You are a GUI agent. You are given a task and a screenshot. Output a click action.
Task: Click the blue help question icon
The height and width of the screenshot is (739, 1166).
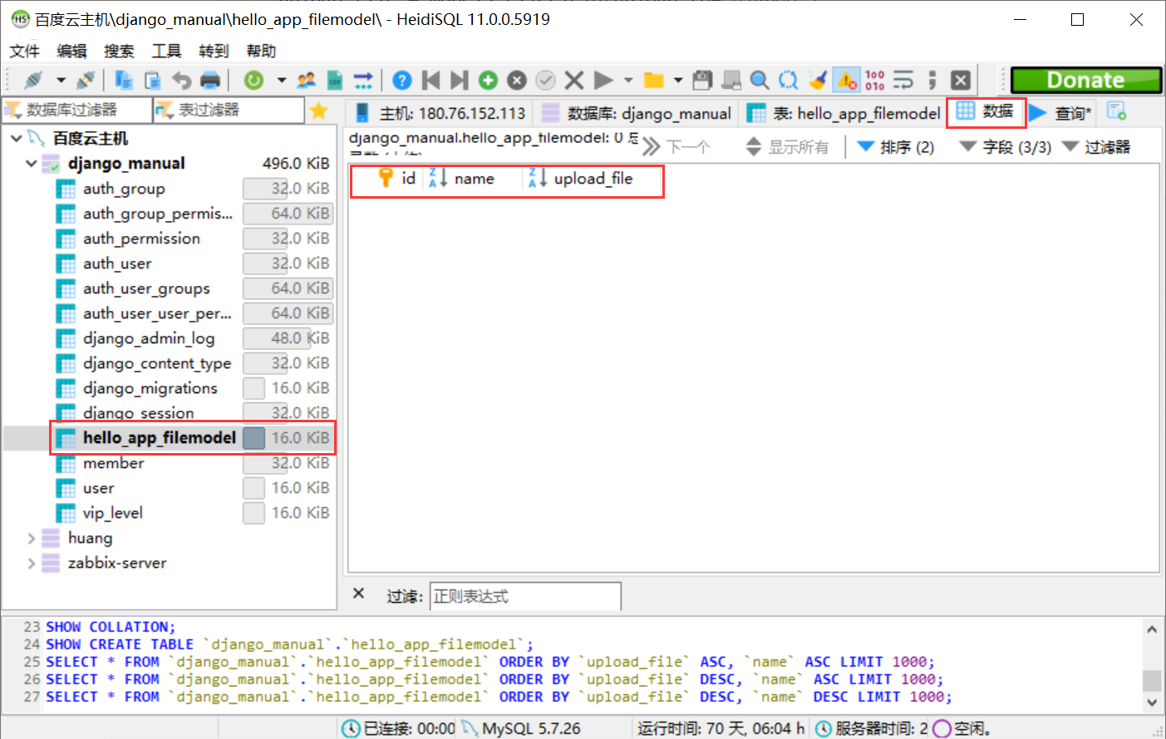[402, 80]
